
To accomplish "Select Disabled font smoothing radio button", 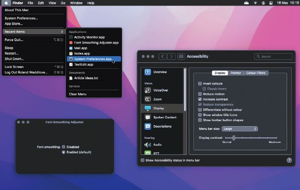I will pos(64,147).
